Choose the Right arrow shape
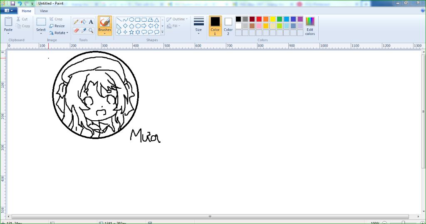Image resolution: width=426 pixels, height=224 pixels. pos(144,26)
